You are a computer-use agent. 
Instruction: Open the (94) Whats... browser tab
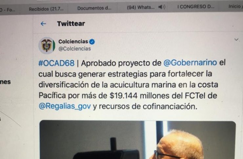(x=141, y=7)
